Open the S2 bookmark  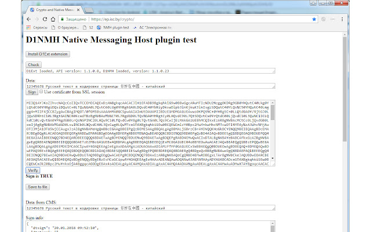pyautogui.click(x=88, y=27)
